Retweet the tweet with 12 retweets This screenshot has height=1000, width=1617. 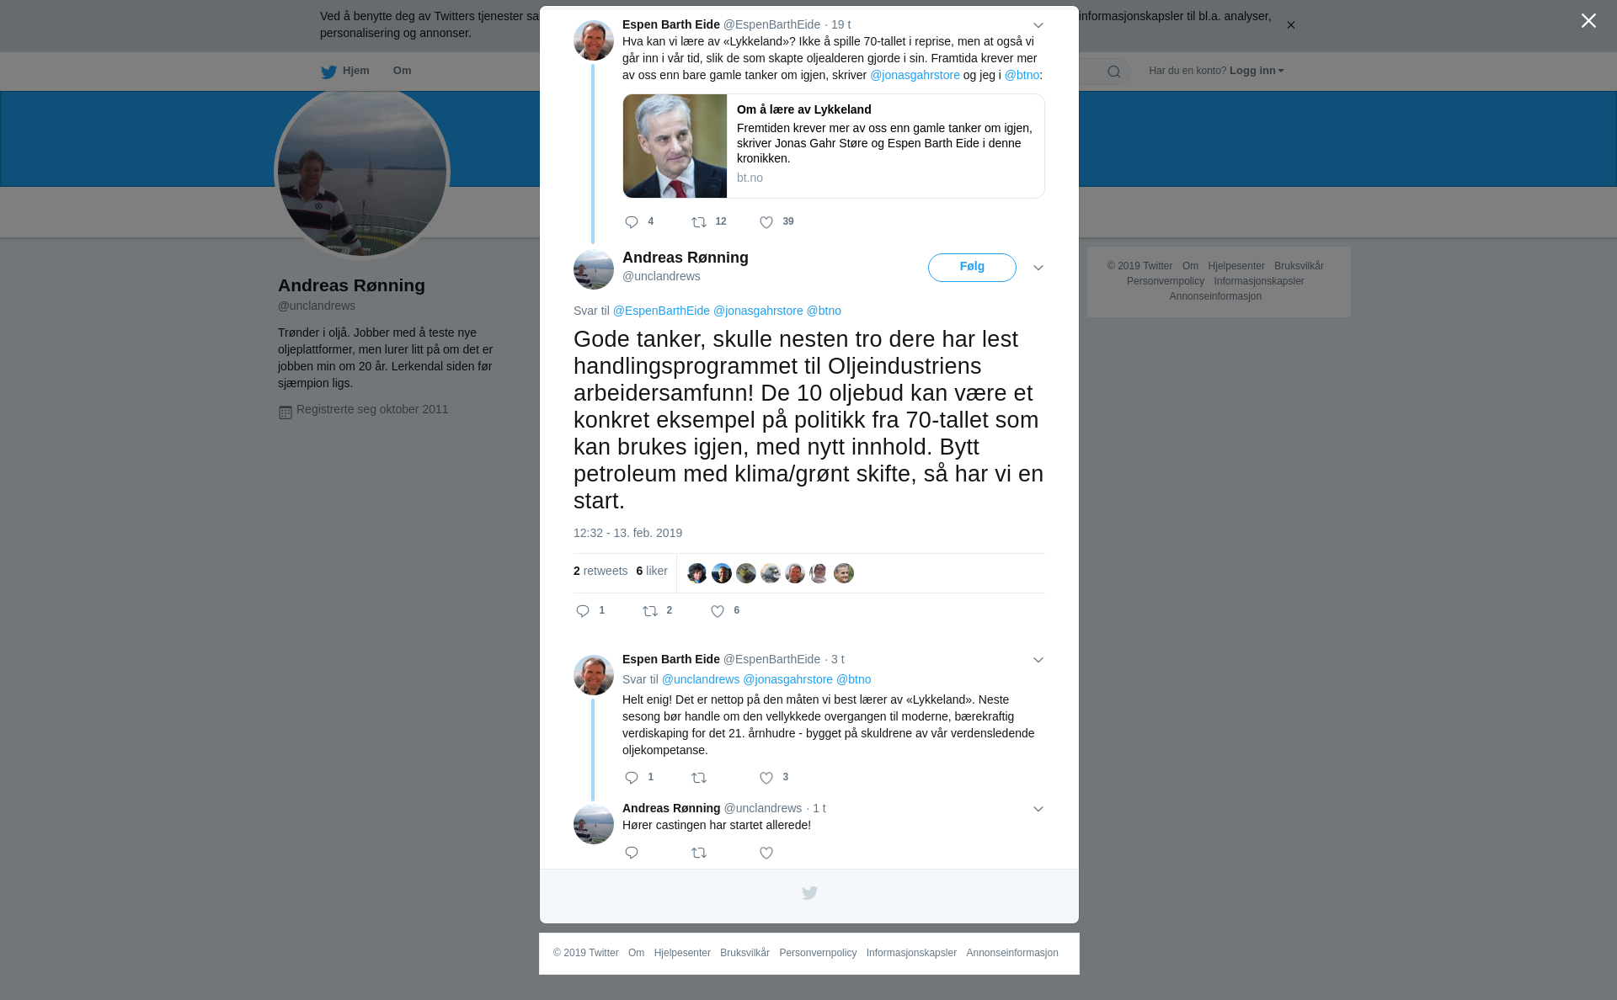(699, 222)
